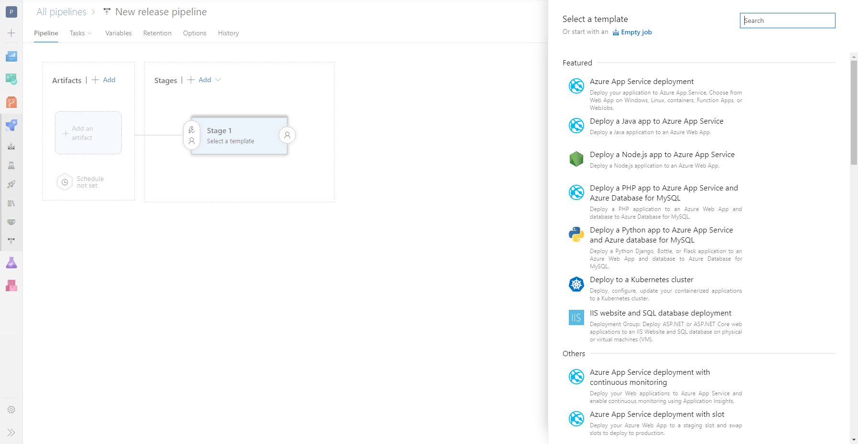Click continuous monitoring template Azure icon
This screenshot has width=858, height=444.
click(x=576, y=377)
